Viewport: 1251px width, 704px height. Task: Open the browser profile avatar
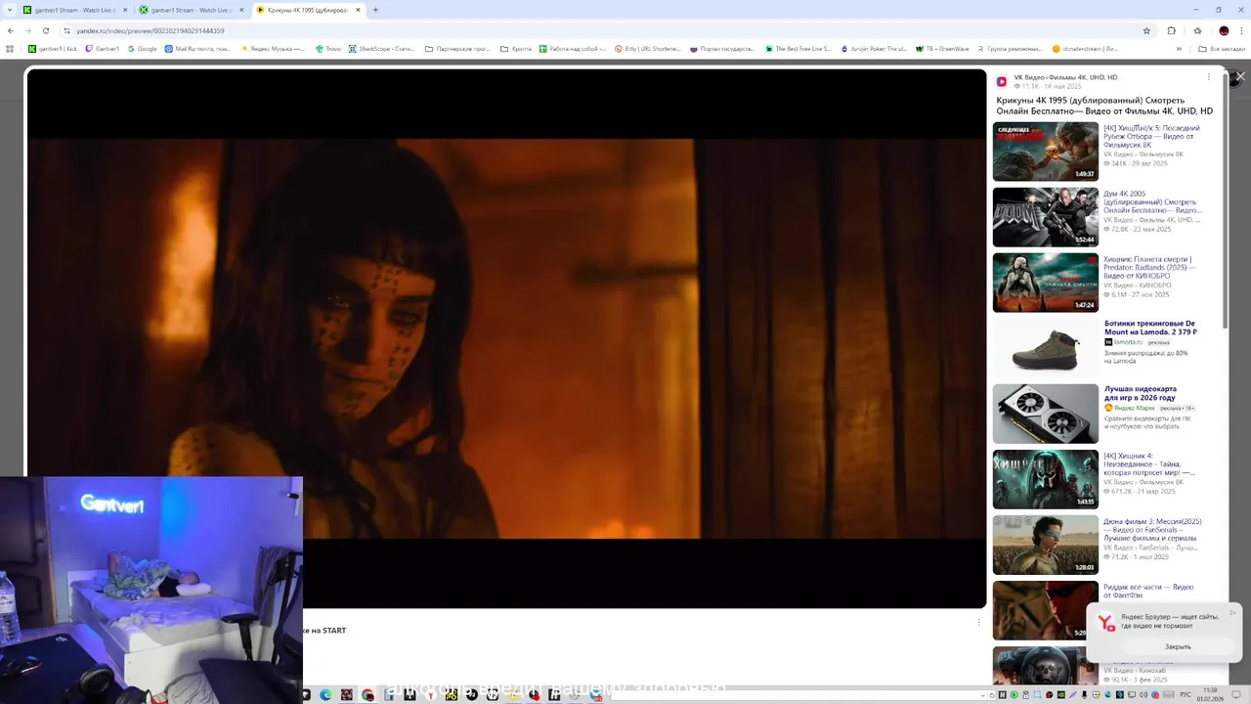pos(1224,30)
